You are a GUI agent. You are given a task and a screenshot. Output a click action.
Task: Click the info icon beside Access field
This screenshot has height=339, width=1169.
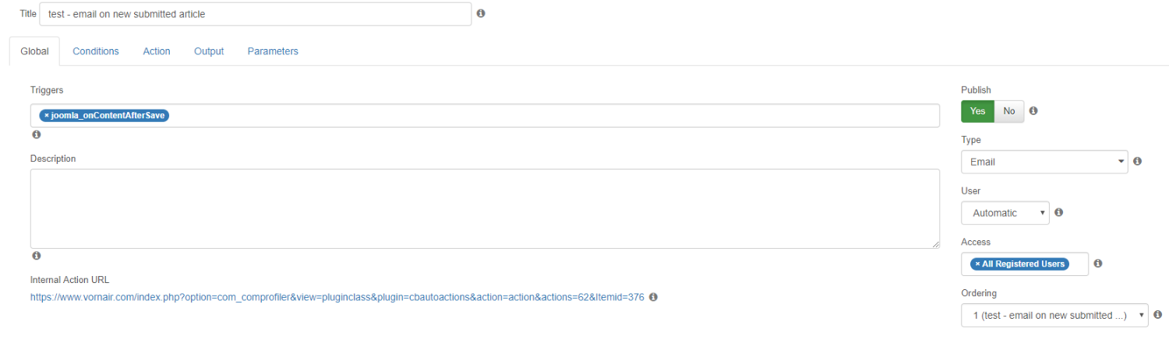tap(1097, 264)
